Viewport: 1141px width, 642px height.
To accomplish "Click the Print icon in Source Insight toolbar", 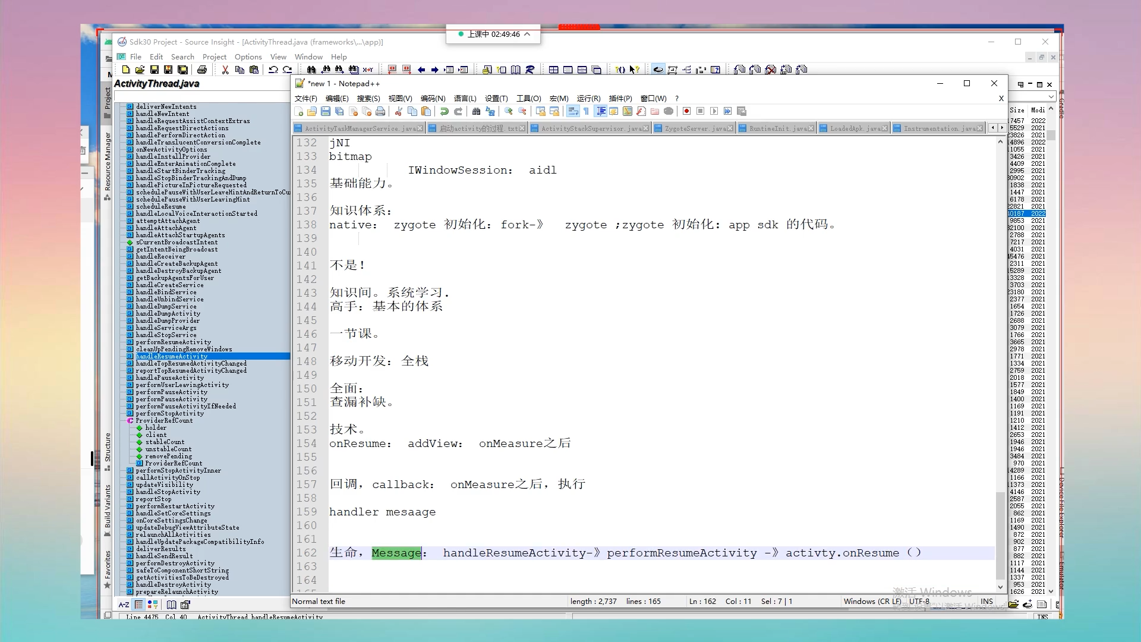I will pos(202,70).
